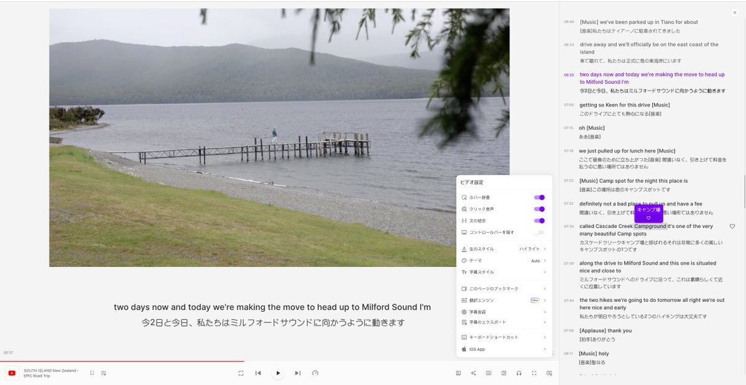Open the playback speed icon

point(315,373)
